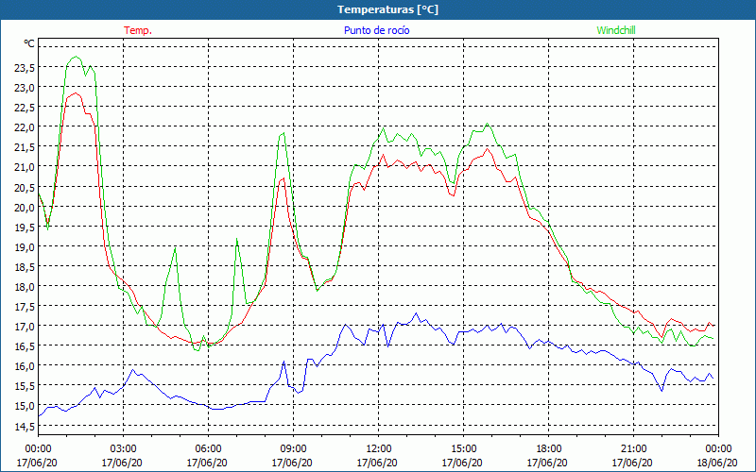Select the green 'Windchill' legend label

click(x=616, y=30)
